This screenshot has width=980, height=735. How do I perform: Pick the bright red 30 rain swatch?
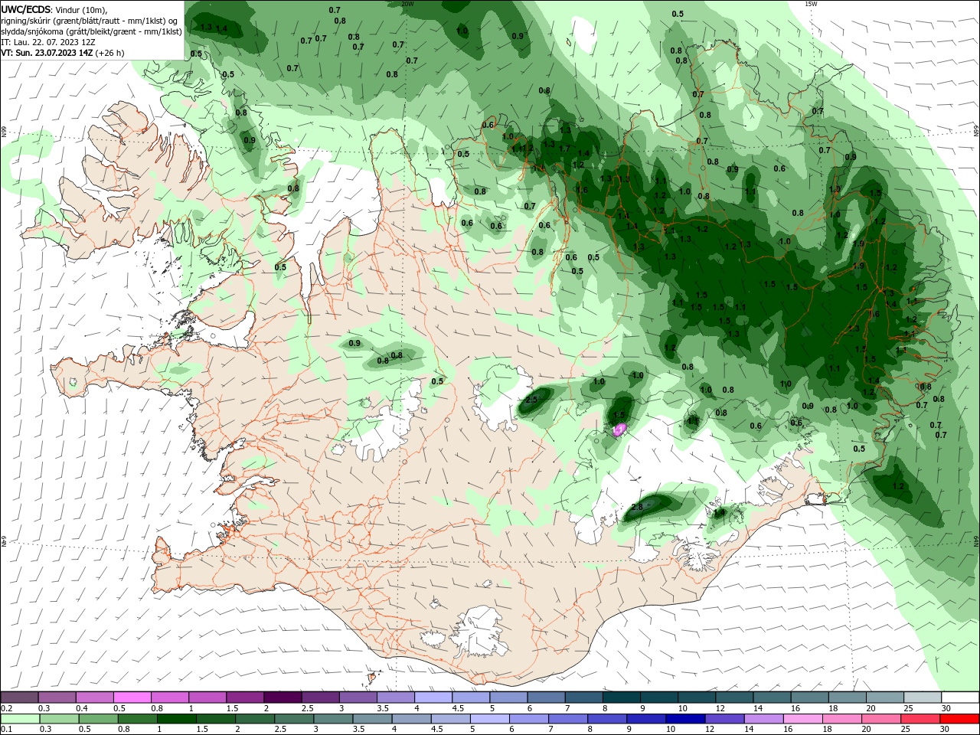[x=960, y=719]
